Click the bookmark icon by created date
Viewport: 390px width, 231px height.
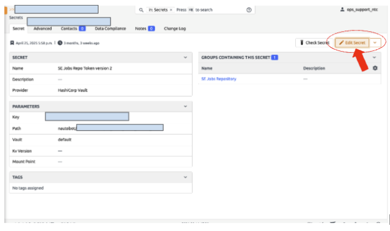(x=12, y=43)
